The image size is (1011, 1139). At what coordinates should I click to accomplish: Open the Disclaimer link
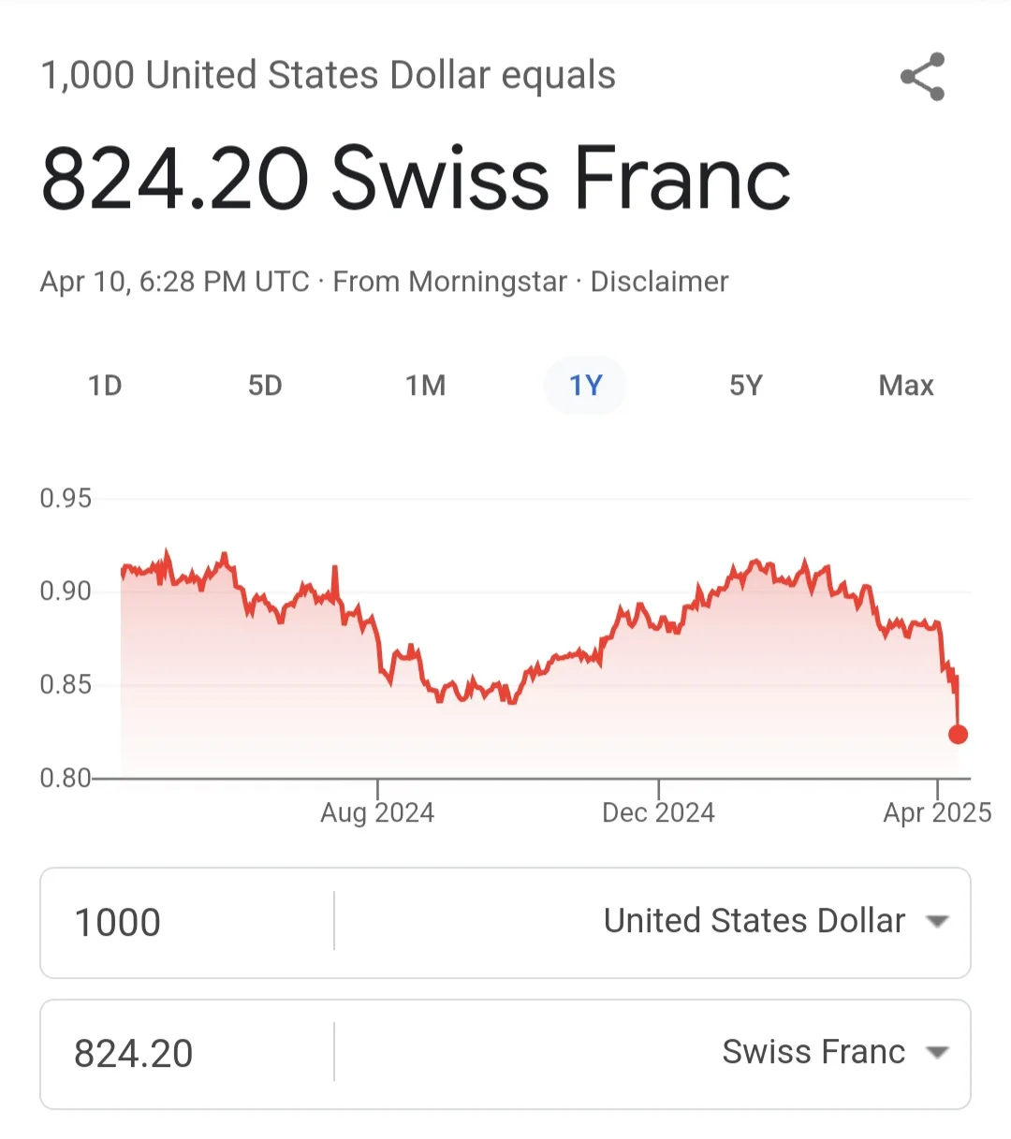click(x=659, y=282)
